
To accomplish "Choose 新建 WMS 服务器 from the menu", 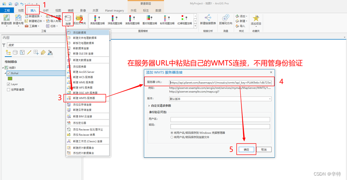I will tap(88, 82).
